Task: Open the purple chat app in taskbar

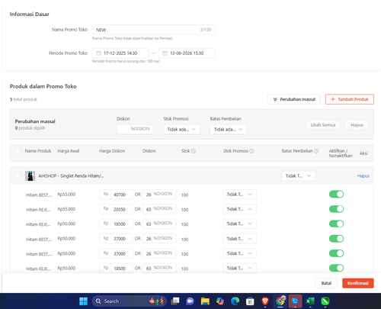Action: tap(190, 301)
